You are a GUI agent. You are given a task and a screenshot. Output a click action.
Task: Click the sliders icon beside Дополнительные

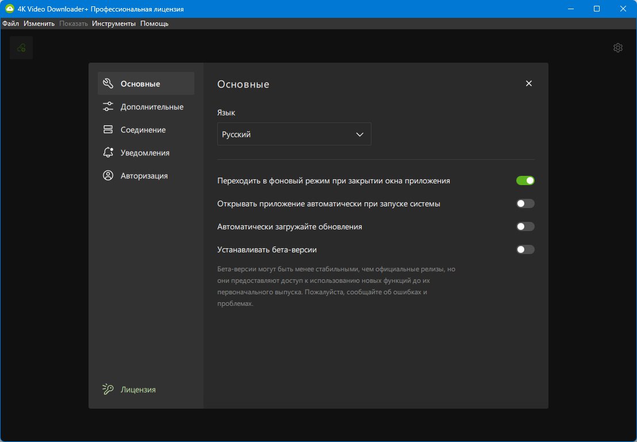pos(108,107)
